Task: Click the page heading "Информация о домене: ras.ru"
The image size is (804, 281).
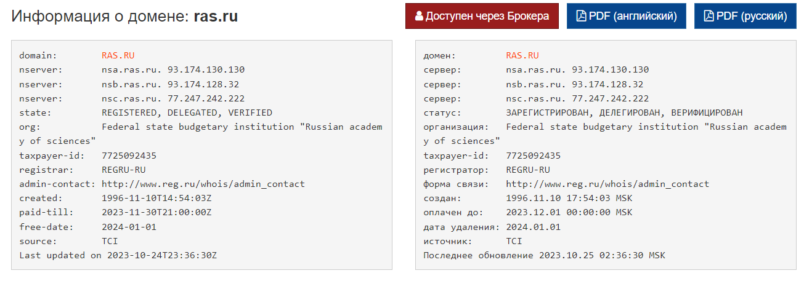Action: 124,17
